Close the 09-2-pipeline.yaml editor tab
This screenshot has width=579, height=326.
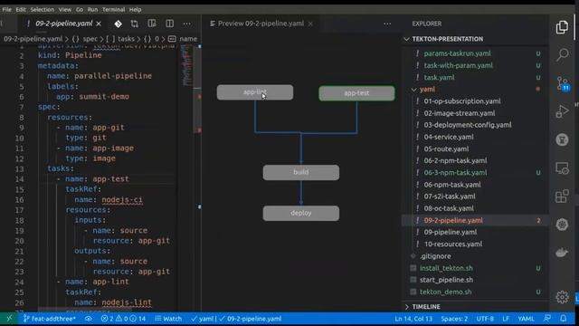(x=99, y=24)
